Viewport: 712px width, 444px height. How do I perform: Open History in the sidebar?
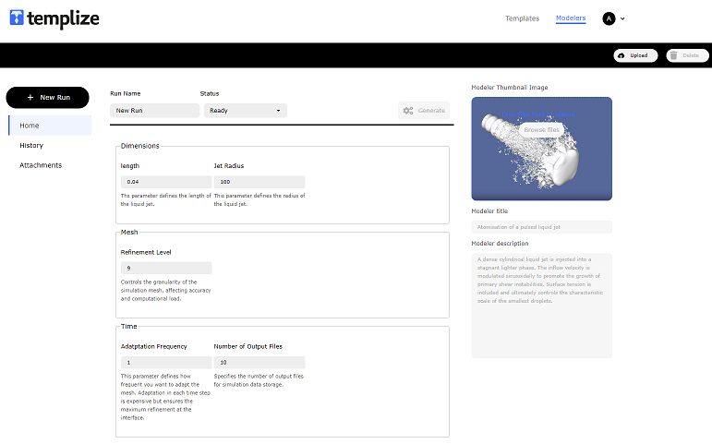(x=31, y=145)
